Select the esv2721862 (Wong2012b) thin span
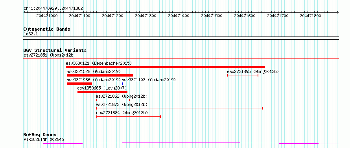The height and width of the screenshot is (148, 350). pyautogui.click(x=113, y=100)
